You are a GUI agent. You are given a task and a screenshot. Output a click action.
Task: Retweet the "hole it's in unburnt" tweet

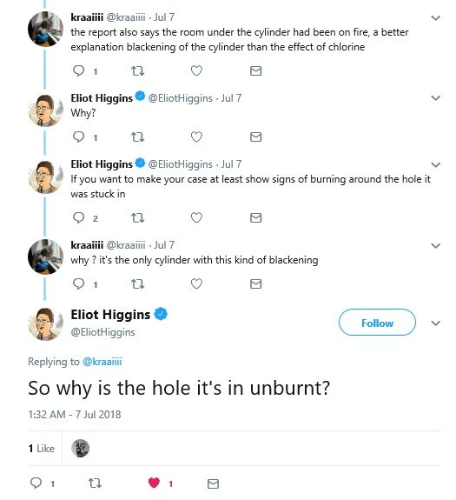[x=95, y=483]
